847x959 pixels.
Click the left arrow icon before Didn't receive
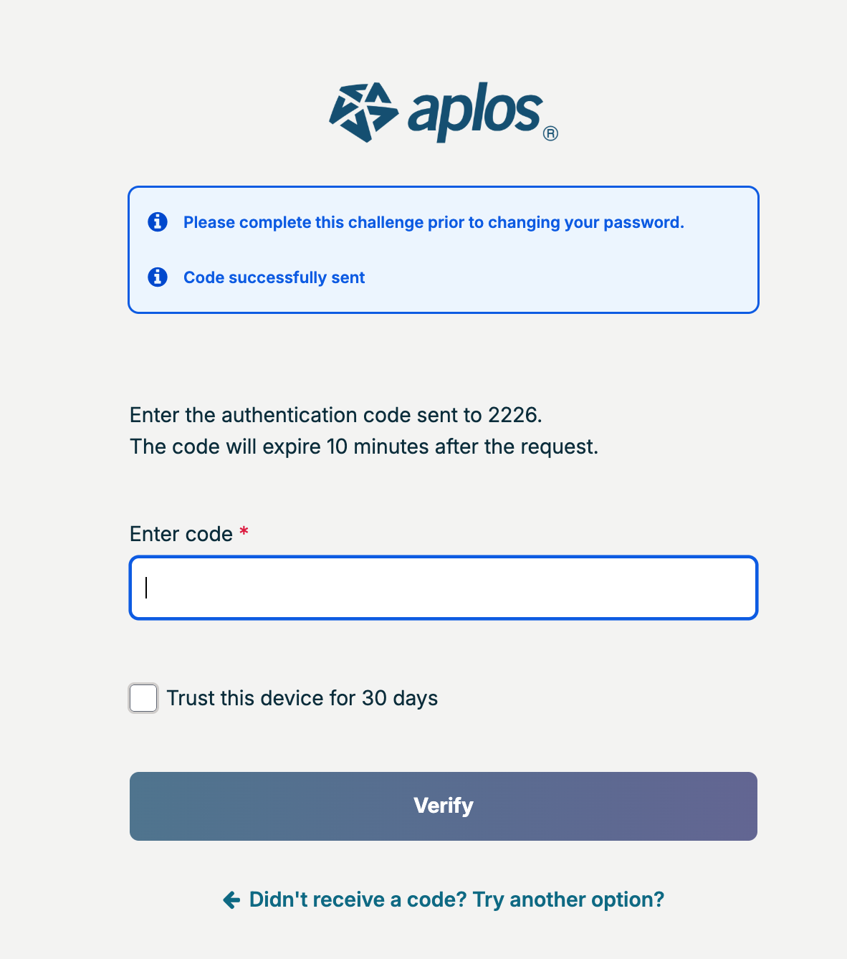231,900
